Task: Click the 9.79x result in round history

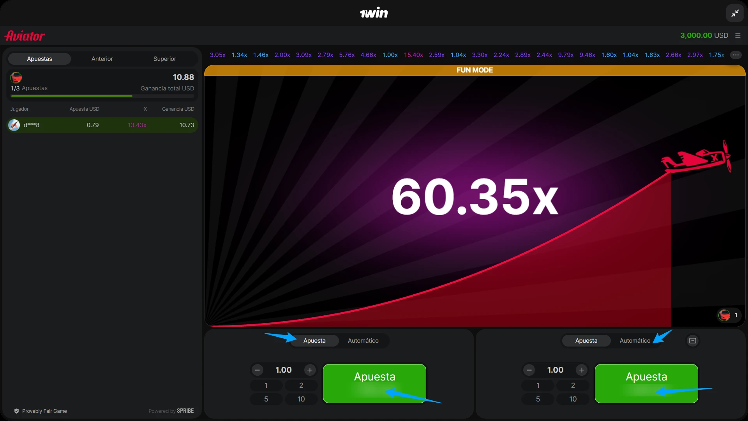Action: click(x=566, y=55)
